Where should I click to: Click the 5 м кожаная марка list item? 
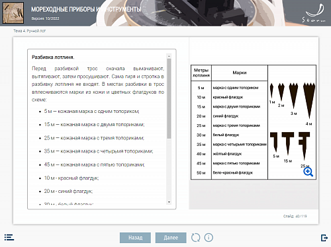(x=91, y=111)
